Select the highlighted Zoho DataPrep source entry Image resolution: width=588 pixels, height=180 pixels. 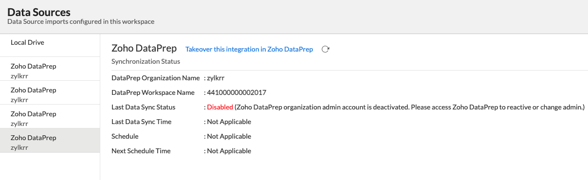[x=50, y=141]
